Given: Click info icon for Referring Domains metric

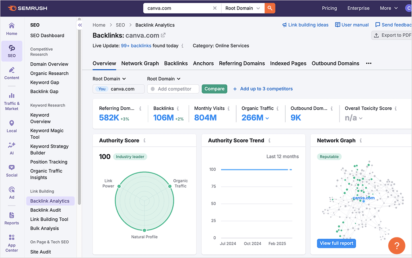Looking at the screenshot, I should (140, 109).
